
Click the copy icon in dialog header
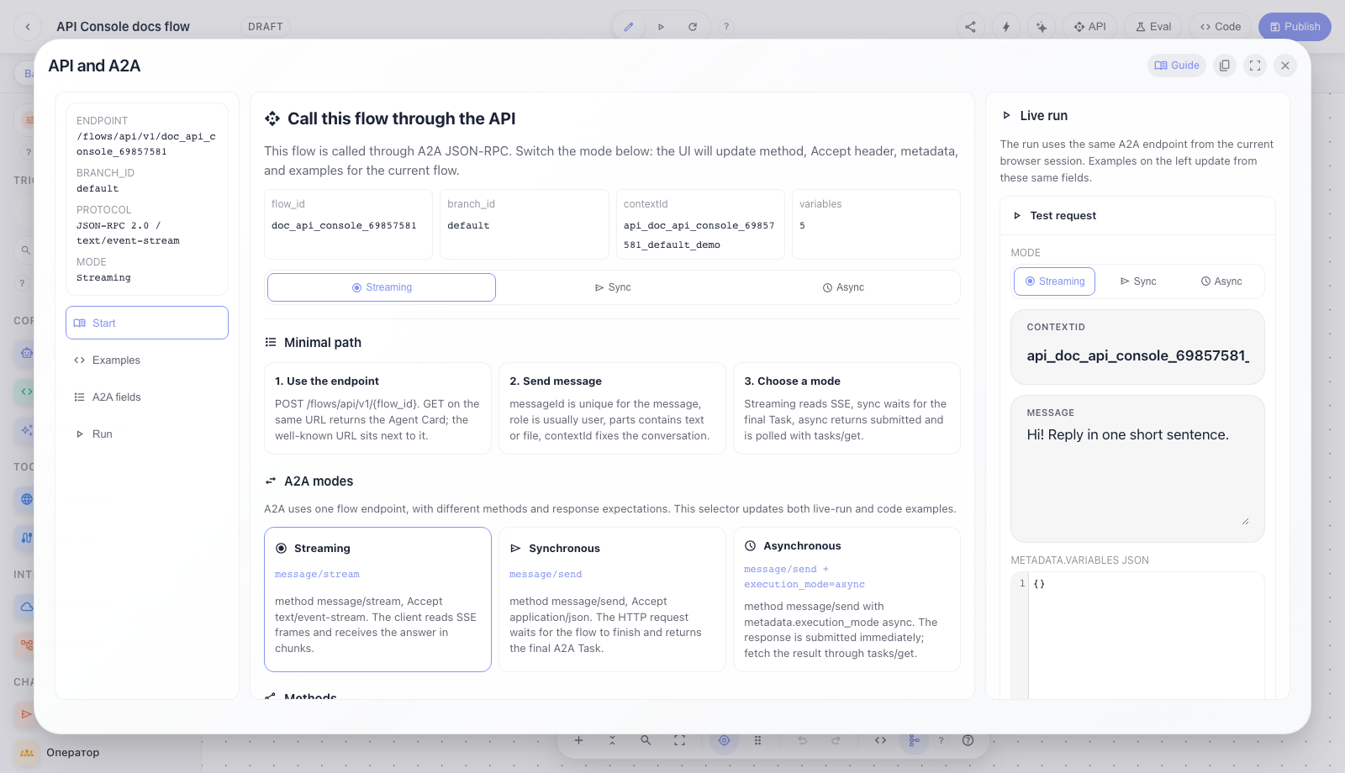1225,66
